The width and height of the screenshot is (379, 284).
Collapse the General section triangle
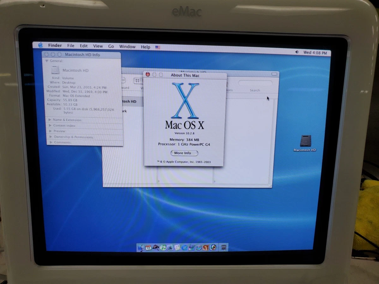click(x=47, y=61)
